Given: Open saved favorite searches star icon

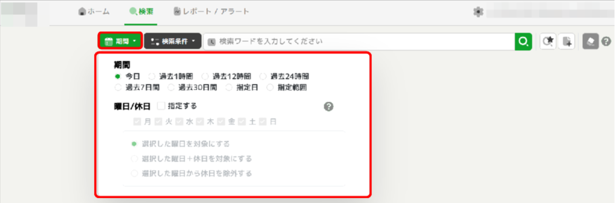Looking at the screenshot, I should click(x=548, y=41).
